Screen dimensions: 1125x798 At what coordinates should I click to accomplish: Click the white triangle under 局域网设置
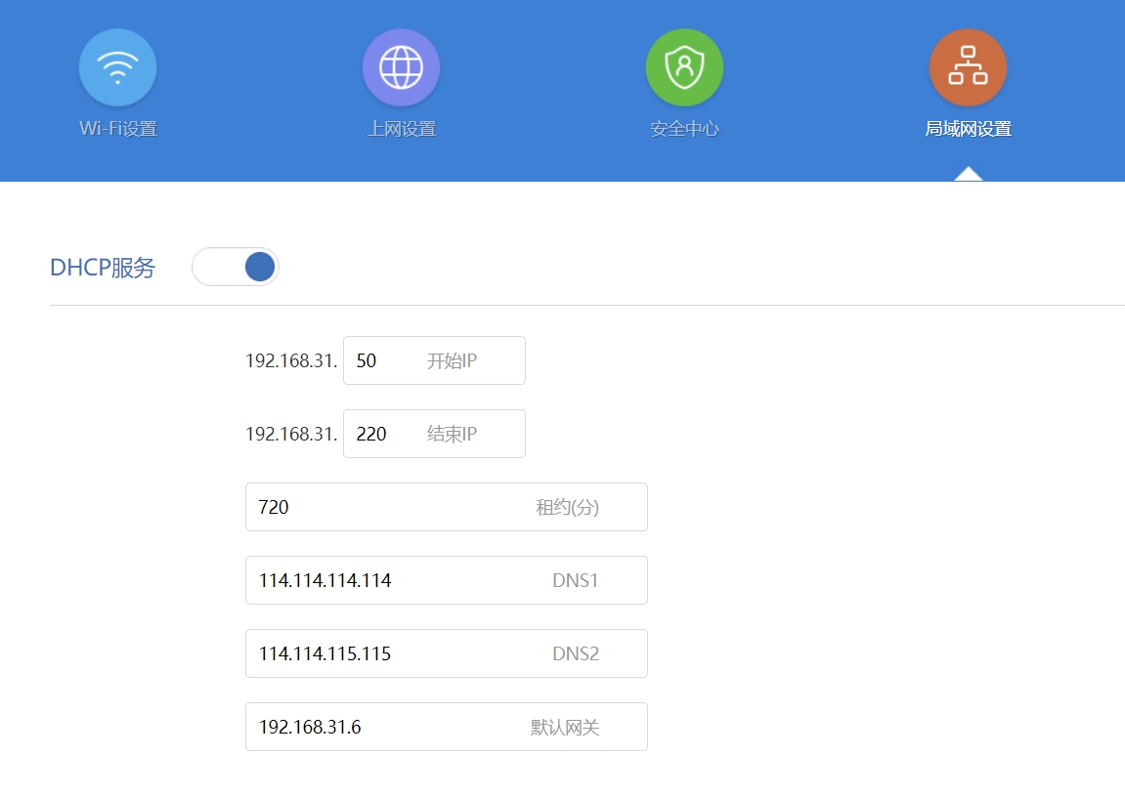click(x=968, y=175)
